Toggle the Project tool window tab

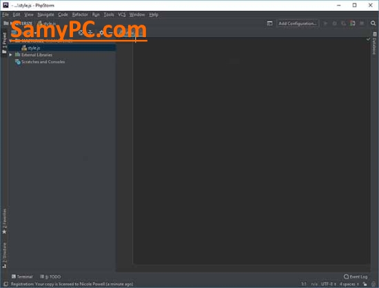(4, 43)
